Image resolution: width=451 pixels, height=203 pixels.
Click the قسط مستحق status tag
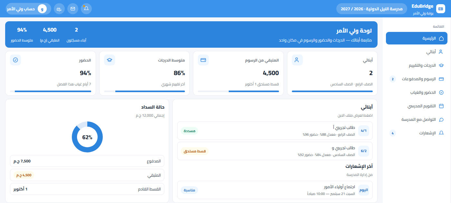(195, 151)
